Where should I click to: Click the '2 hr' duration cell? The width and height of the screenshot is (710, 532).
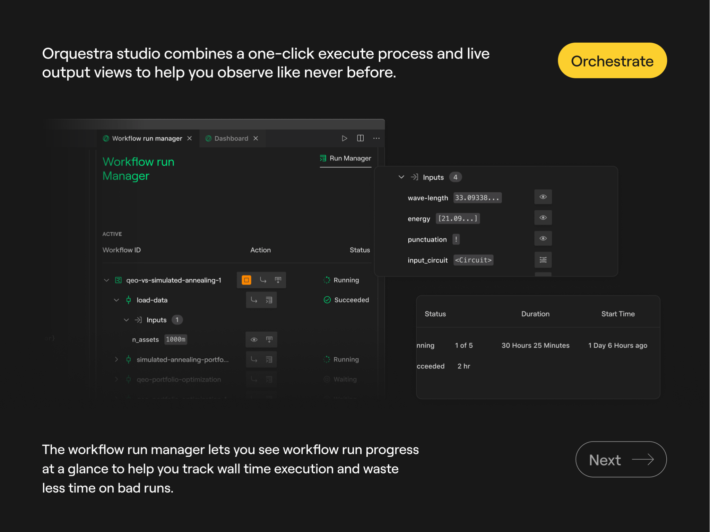[464, 366]
